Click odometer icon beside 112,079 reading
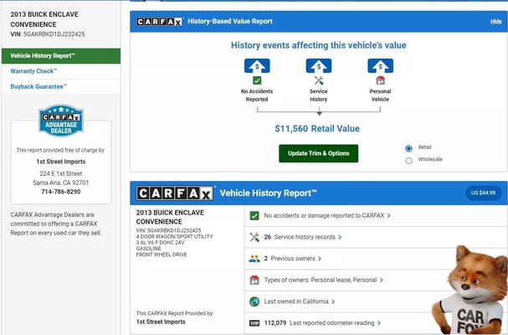This screenshot has width=508, height=335. point(254,323)
